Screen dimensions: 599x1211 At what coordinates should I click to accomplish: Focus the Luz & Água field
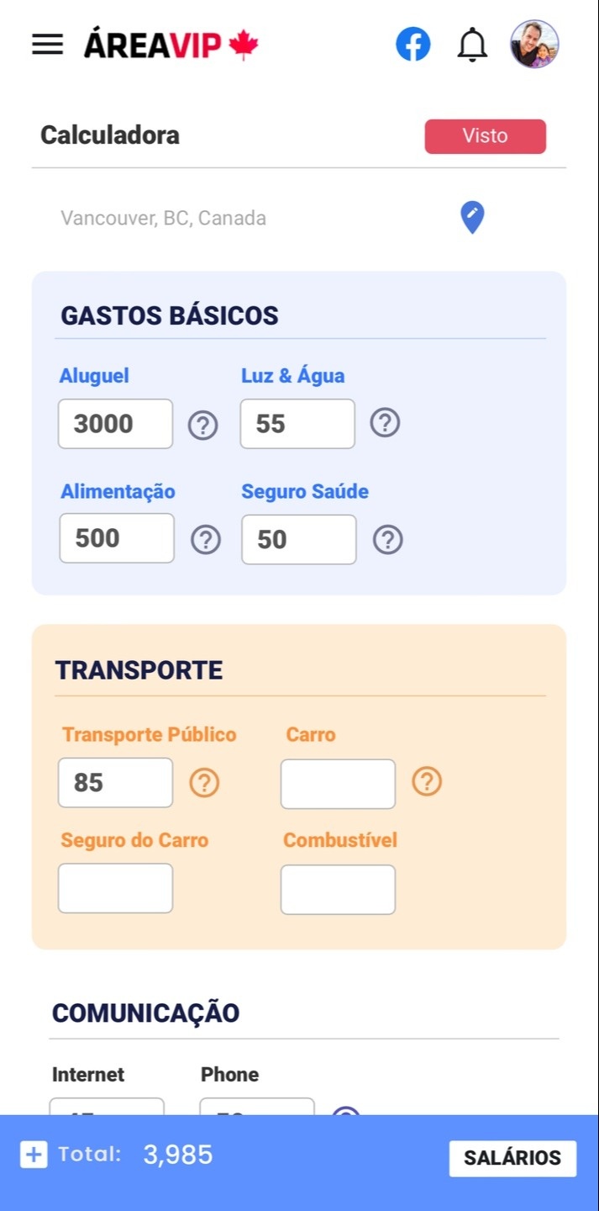click(297, 424)
